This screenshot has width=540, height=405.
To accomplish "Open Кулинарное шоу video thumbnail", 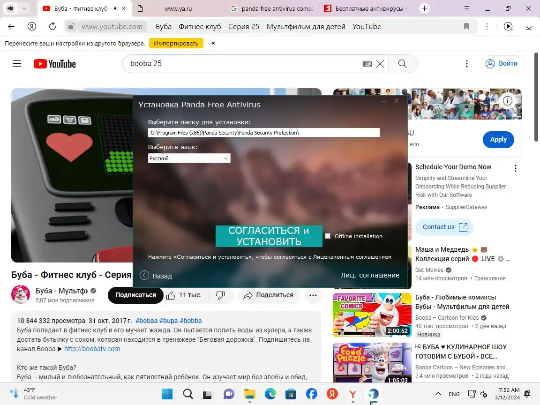I will (x=372, y=363).
